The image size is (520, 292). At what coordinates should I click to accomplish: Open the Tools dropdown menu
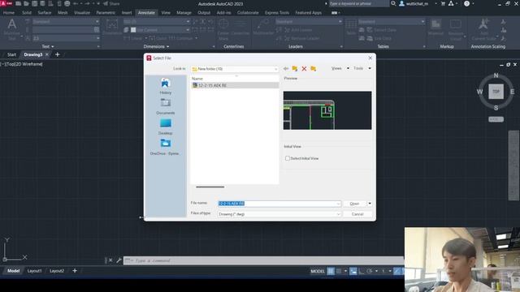click(362, 68)
